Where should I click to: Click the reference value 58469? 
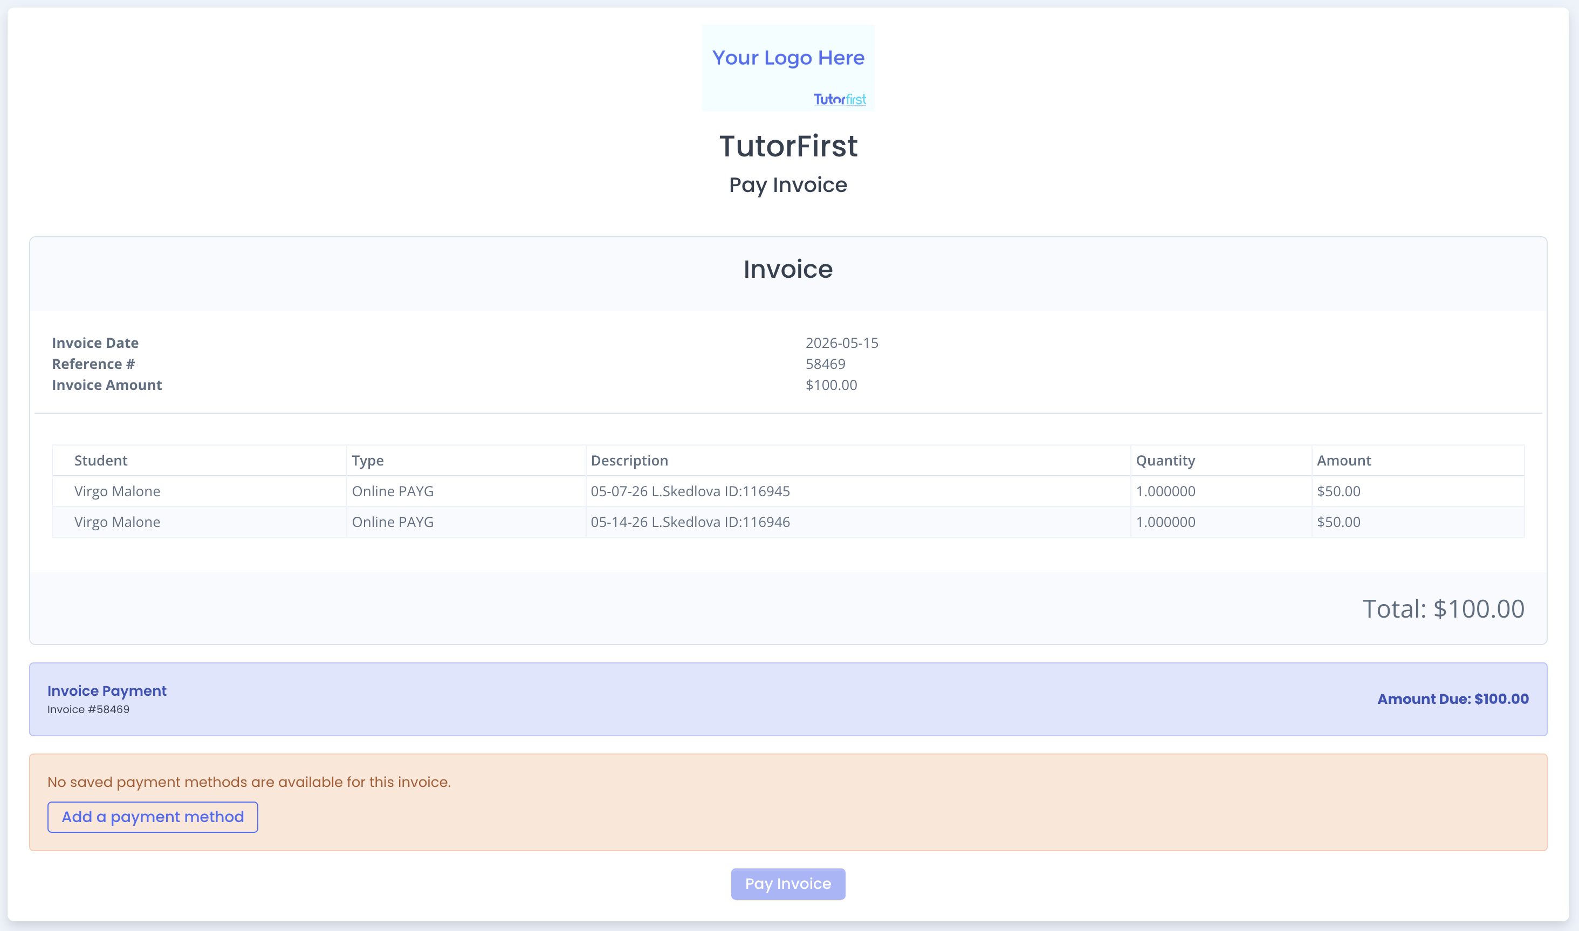point(825,364)
